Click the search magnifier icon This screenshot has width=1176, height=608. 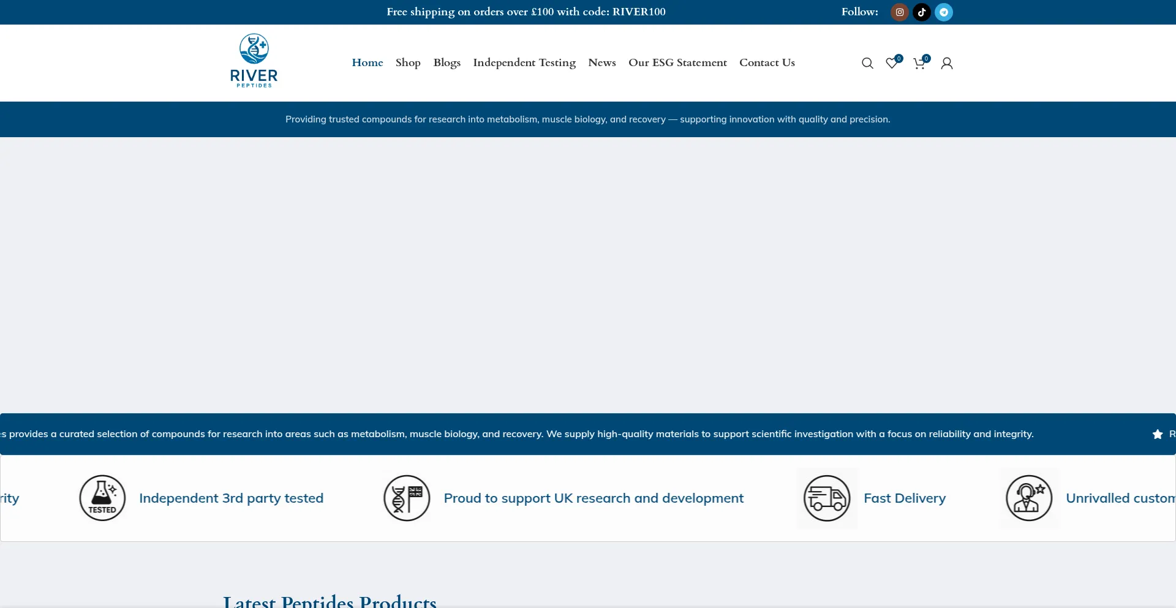(867, 63)
